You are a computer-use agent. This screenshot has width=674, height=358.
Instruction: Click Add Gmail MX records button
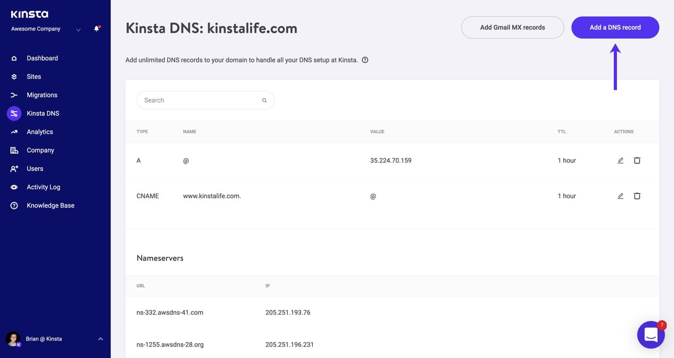click(x=512, y=27)
